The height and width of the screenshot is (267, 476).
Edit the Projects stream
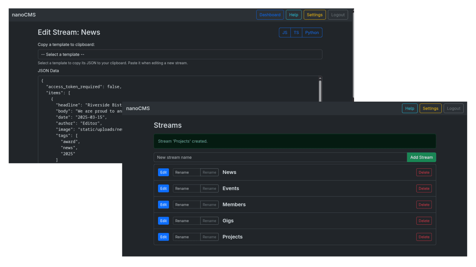164,237
